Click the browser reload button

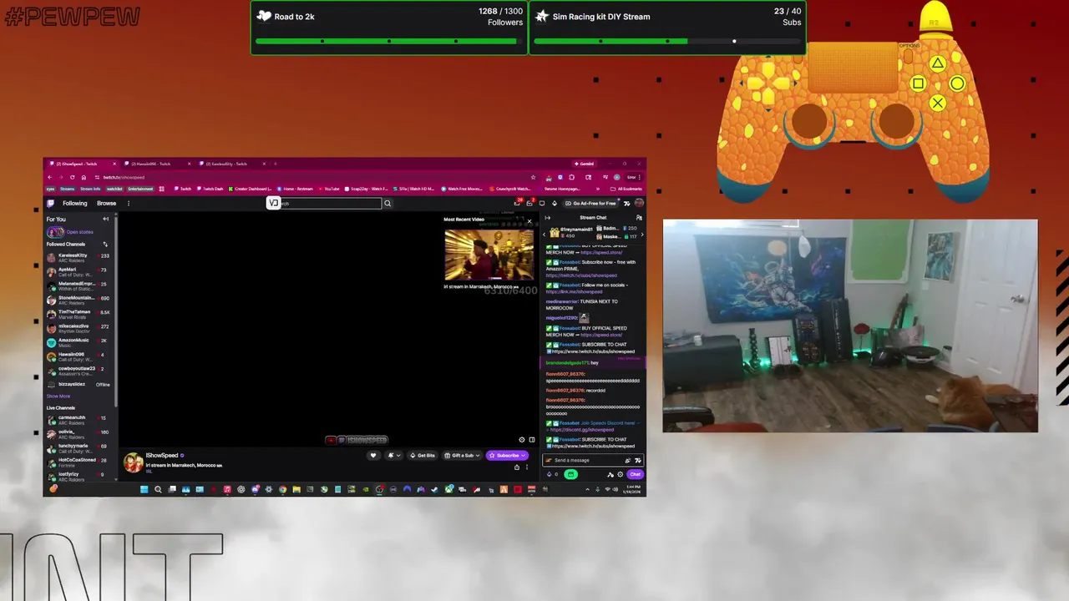click(x=72, y=177)
